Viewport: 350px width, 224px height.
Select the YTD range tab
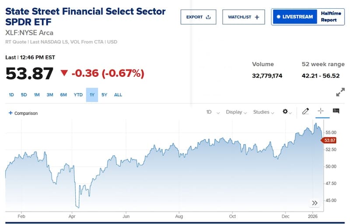[78, 95]
